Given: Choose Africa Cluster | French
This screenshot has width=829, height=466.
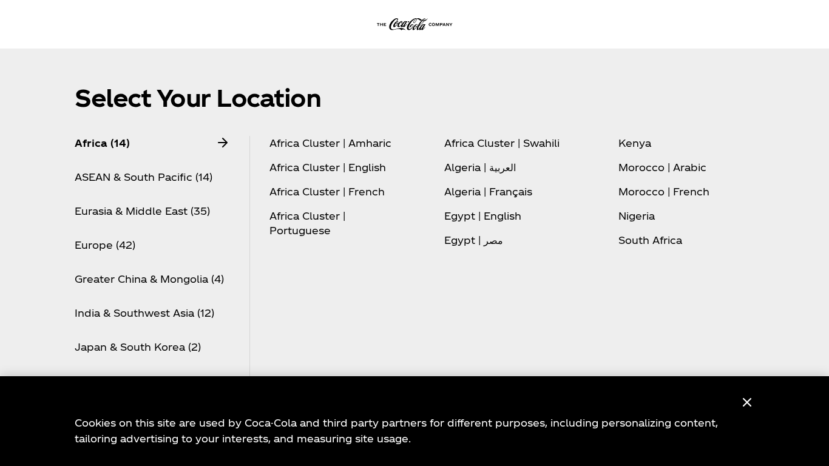Looking at the screenshot, I should pos(327,192).
